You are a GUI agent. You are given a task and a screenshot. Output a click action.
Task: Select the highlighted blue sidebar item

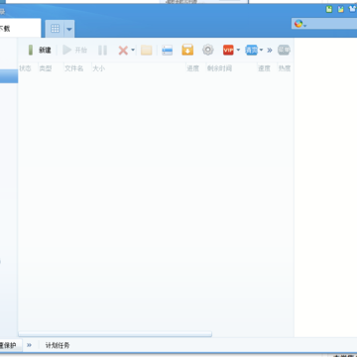[9, 76]
